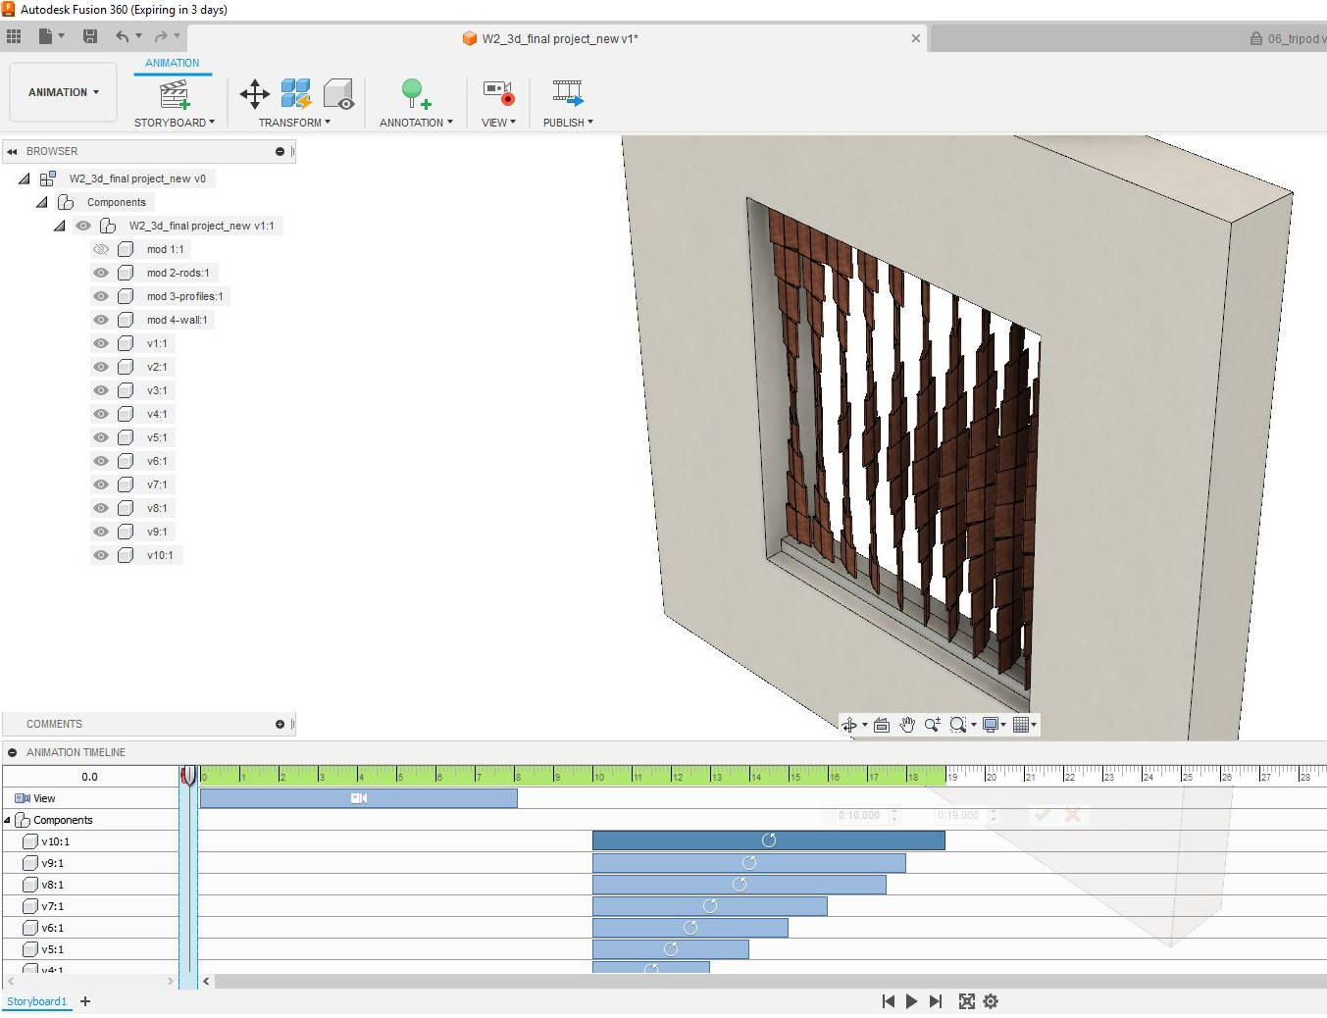
Task: Collapse the W2_3d_final project_new v0 root node
Action: pyautogui.click(x=25, y=178)
